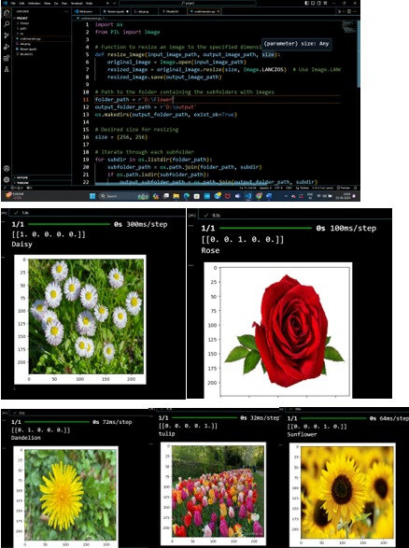
Task: Click the errors and warnings status item
Action: pyautogui.click(x=17, y=188)
